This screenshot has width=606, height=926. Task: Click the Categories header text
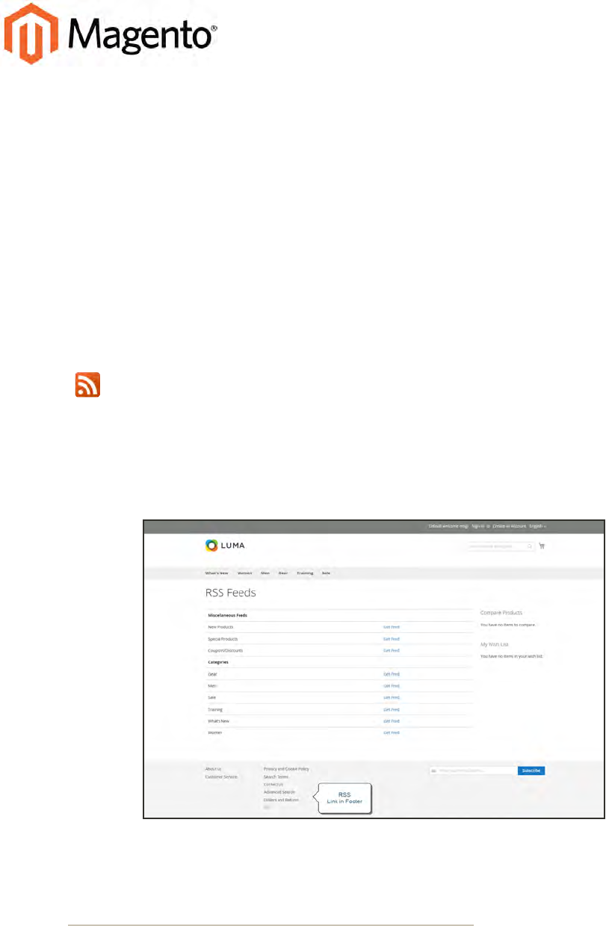[x=218, y=662]
